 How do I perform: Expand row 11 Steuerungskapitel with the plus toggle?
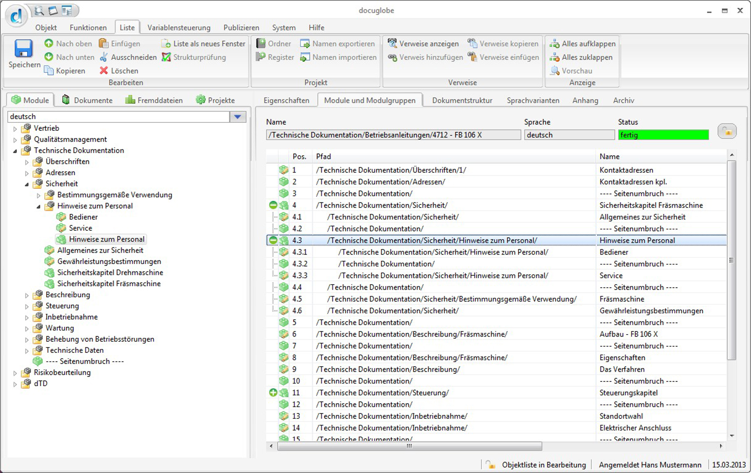(273, 393)
